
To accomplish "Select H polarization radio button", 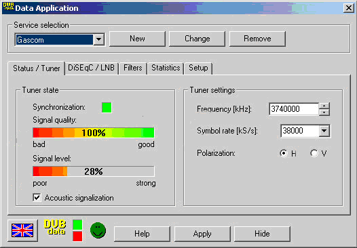I will pyautogui.click(x=284, y=153).
